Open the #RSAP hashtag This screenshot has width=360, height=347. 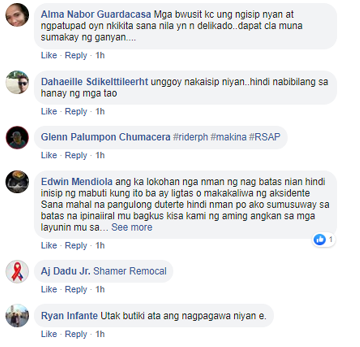[x=264, y=137]
